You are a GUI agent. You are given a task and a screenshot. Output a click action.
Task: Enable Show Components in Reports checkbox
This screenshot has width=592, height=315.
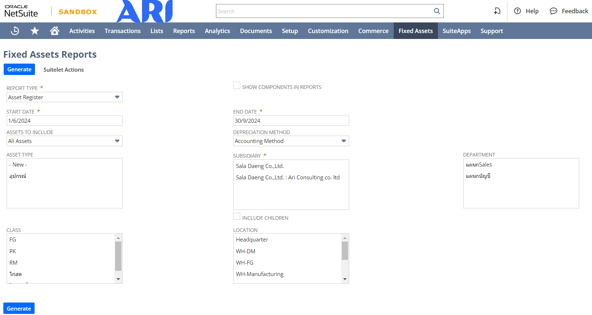point(237,85)
